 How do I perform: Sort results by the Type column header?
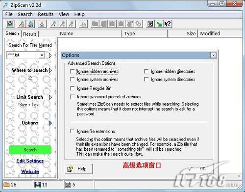click(x=145, y=33)
